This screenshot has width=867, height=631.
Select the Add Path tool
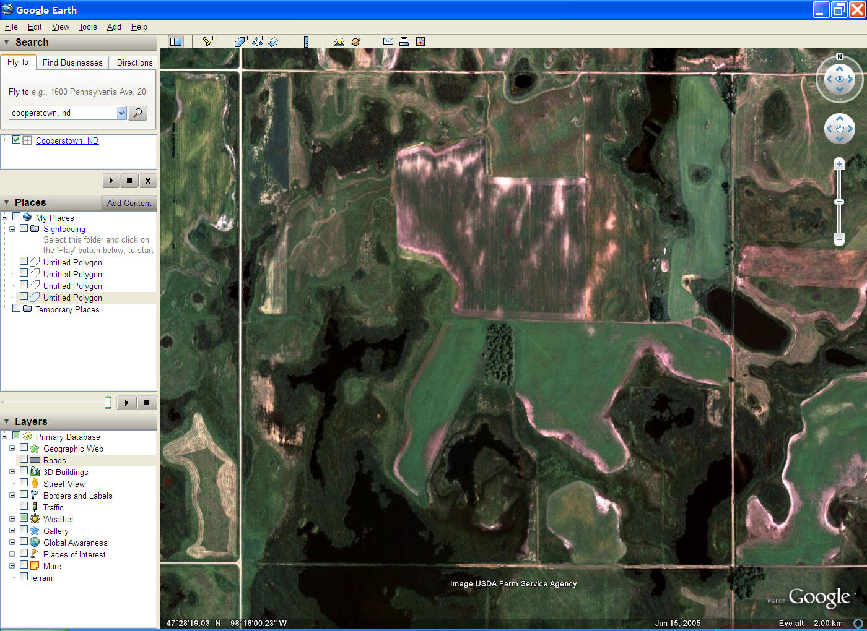point(258,41)
